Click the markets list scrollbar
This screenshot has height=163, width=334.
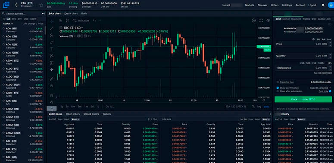45,31
